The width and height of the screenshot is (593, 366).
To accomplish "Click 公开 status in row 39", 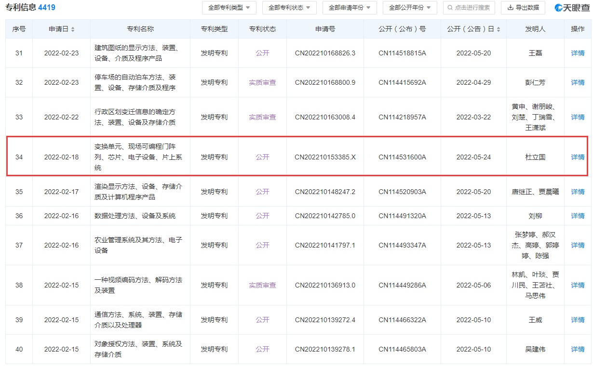I will coord(262,320).
